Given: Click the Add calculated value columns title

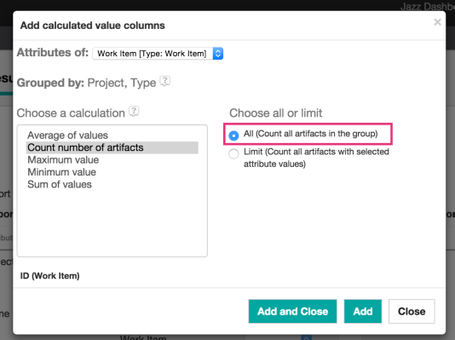Looking at the screenshot, I should pos(92,26).
